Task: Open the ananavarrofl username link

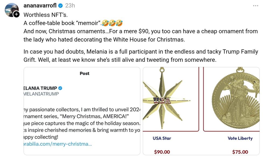Action: [x=40, y=6]
